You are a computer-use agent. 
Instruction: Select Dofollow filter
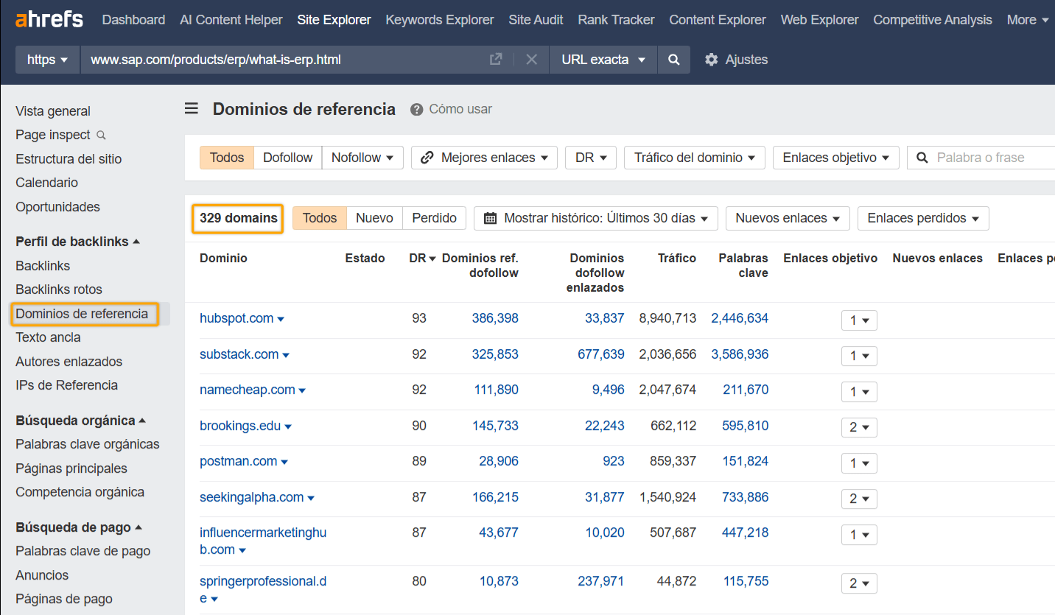pos(288,158)
